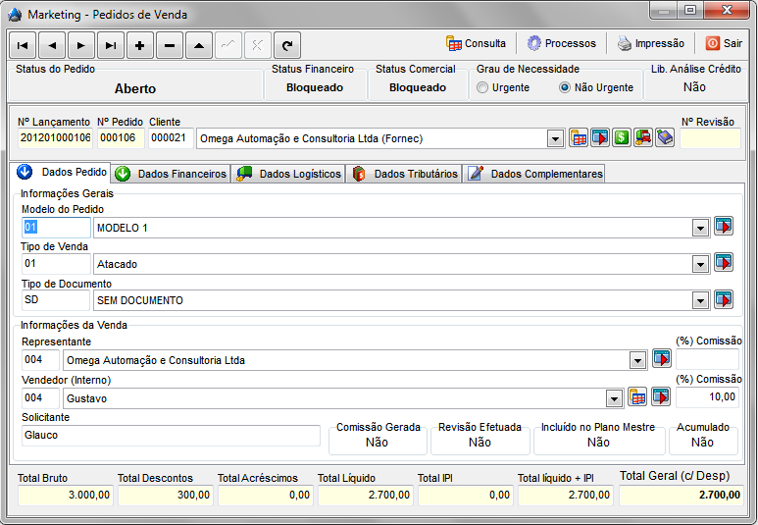Screen dimensions: 758x525
Task: Click the green dollar icon beside Cliente
Action: (x=621, y=138)
